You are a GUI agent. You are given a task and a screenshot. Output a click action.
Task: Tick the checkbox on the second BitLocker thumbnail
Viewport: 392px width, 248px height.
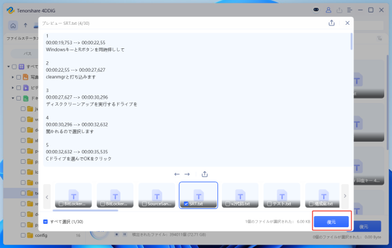click(x=103, y=204)
